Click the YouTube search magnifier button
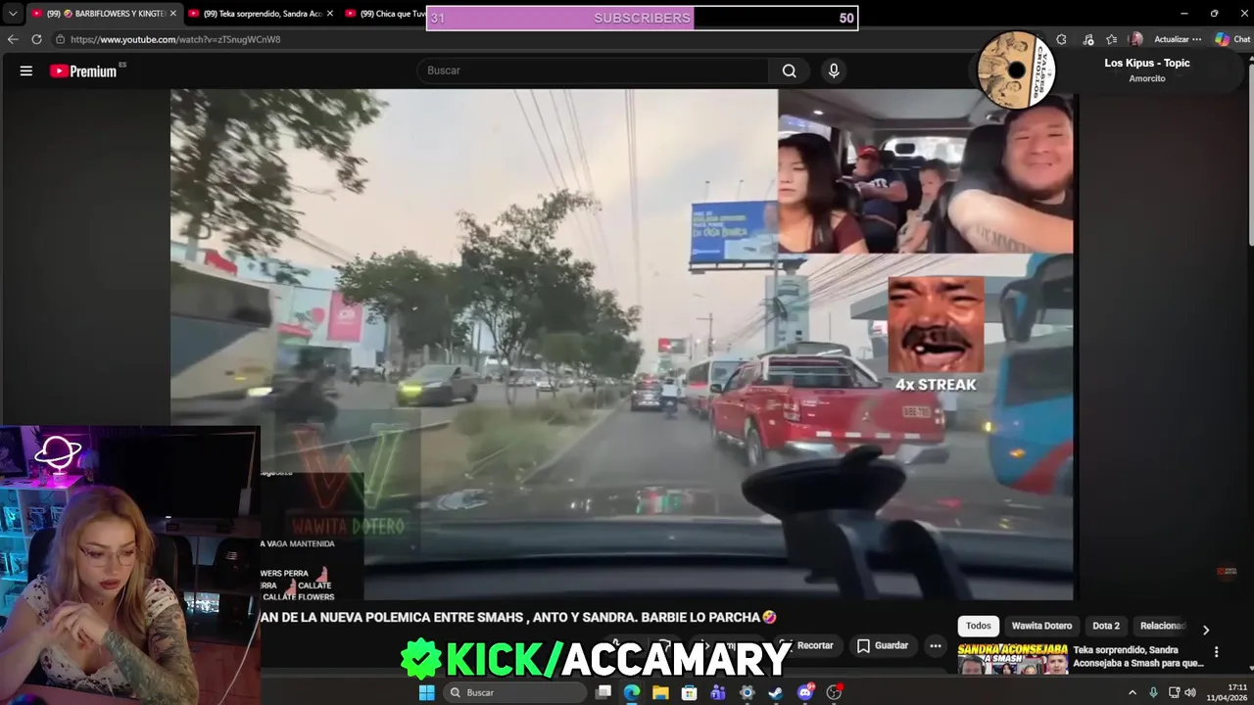 click(789, 70)
